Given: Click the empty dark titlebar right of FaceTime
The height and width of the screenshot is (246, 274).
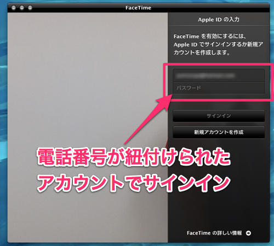Looking at the screenshot, I should (x=210, y=8).
